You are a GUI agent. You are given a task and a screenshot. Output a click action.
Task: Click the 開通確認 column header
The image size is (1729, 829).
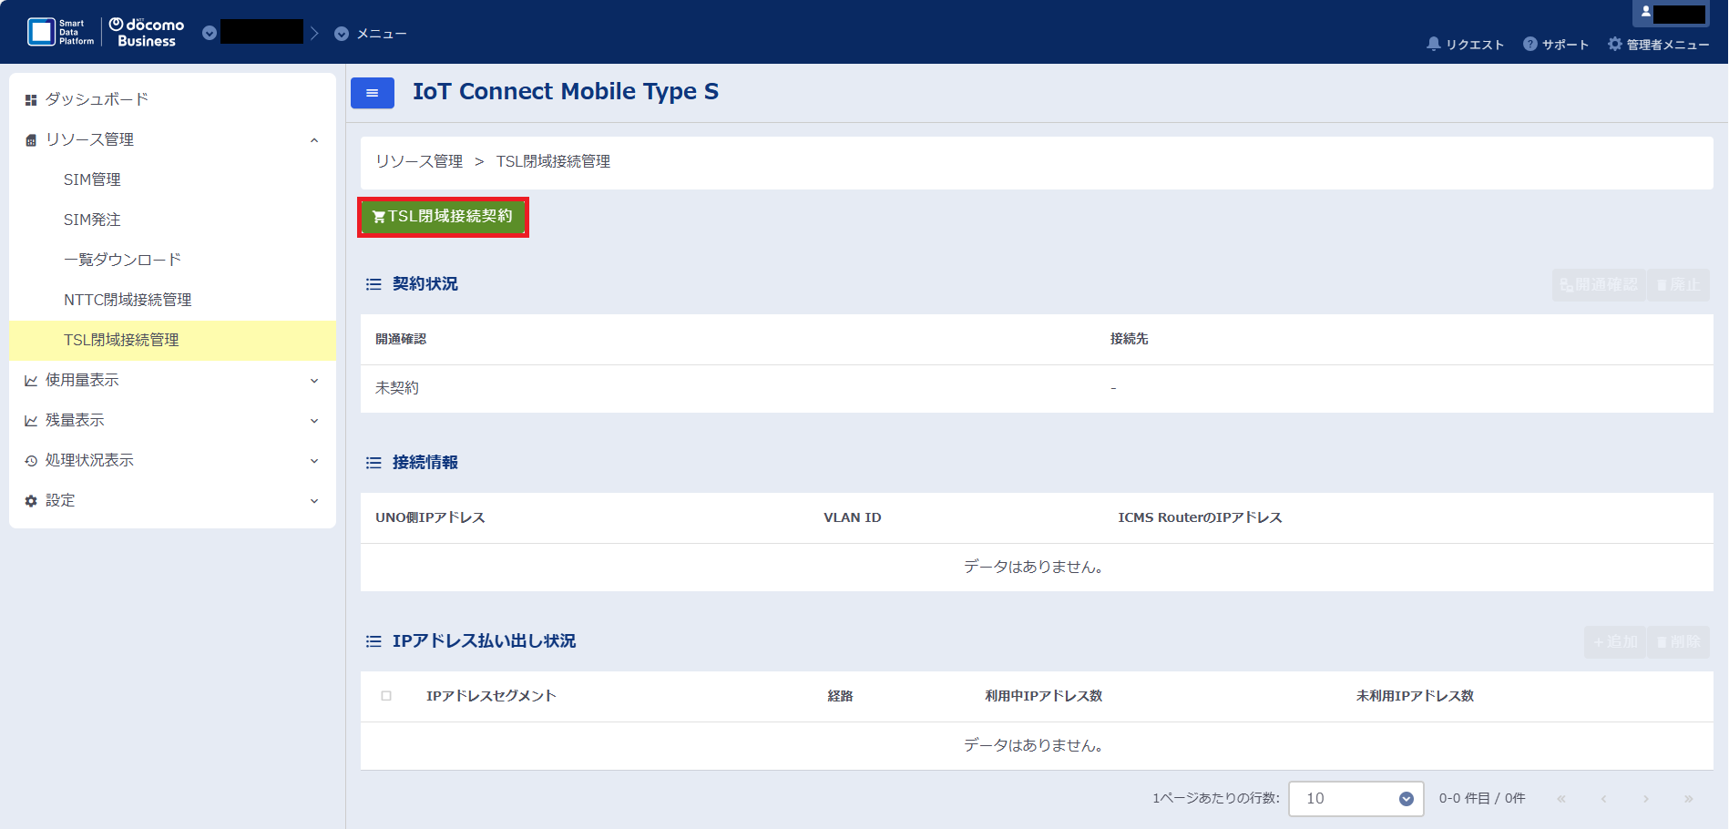pos(401,339)
